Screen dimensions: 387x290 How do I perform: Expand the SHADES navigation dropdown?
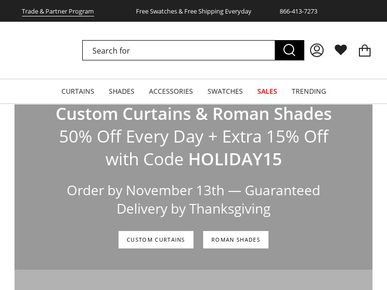point(121,91)
